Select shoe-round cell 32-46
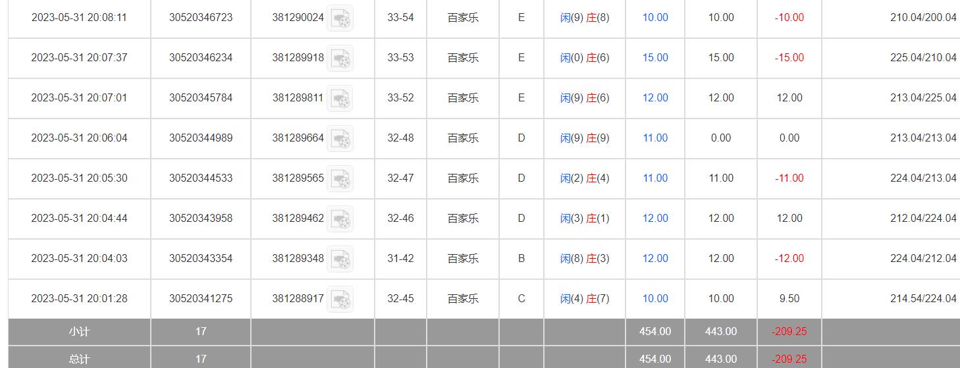This screenshot has width=960, height=368. 400,219
